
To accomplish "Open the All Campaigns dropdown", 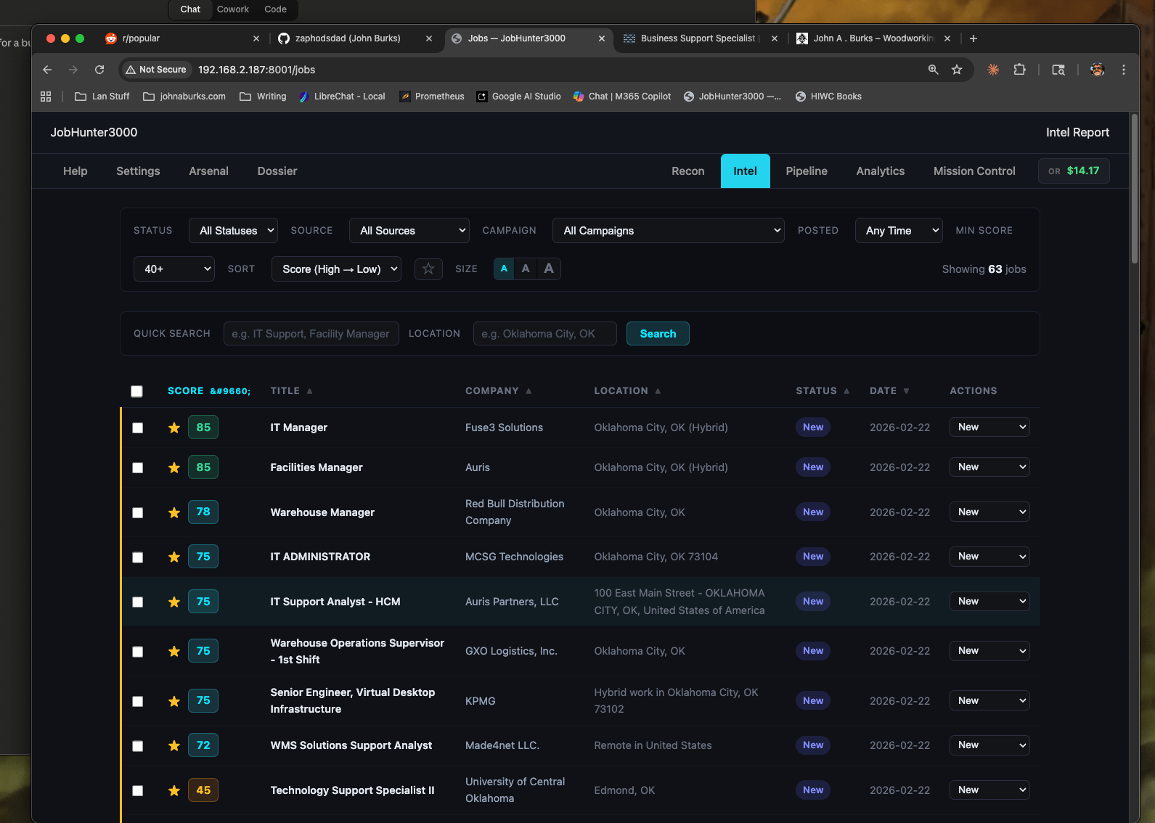I will (669, 231).
